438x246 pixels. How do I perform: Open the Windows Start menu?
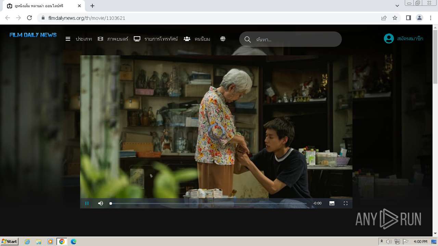pyautogui.click(x=10, y=241)
